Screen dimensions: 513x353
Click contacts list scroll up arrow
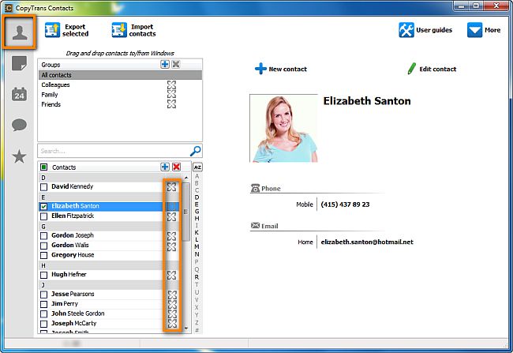coord(186,178)
